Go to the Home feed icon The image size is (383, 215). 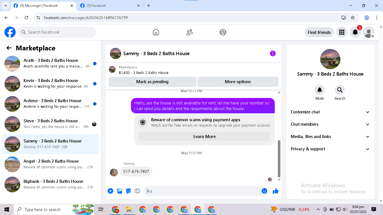pyautogui.click(x=156, y=32)
